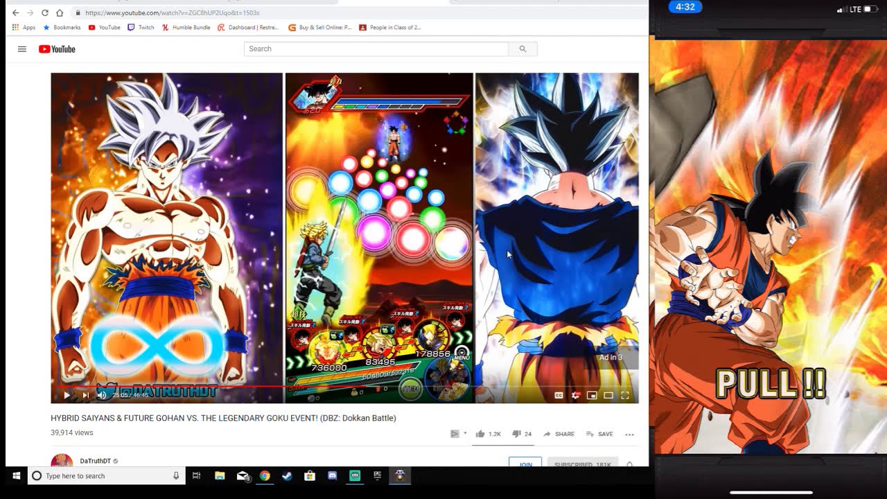This screenshot has width=887, height=499.
Task: Click the Windows taskbar search box
Action: 107,475
